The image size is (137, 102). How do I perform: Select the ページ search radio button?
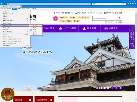pos(112,22)
